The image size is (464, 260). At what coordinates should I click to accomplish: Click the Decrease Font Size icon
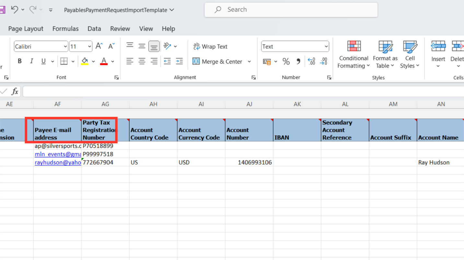tap(111, 46)
